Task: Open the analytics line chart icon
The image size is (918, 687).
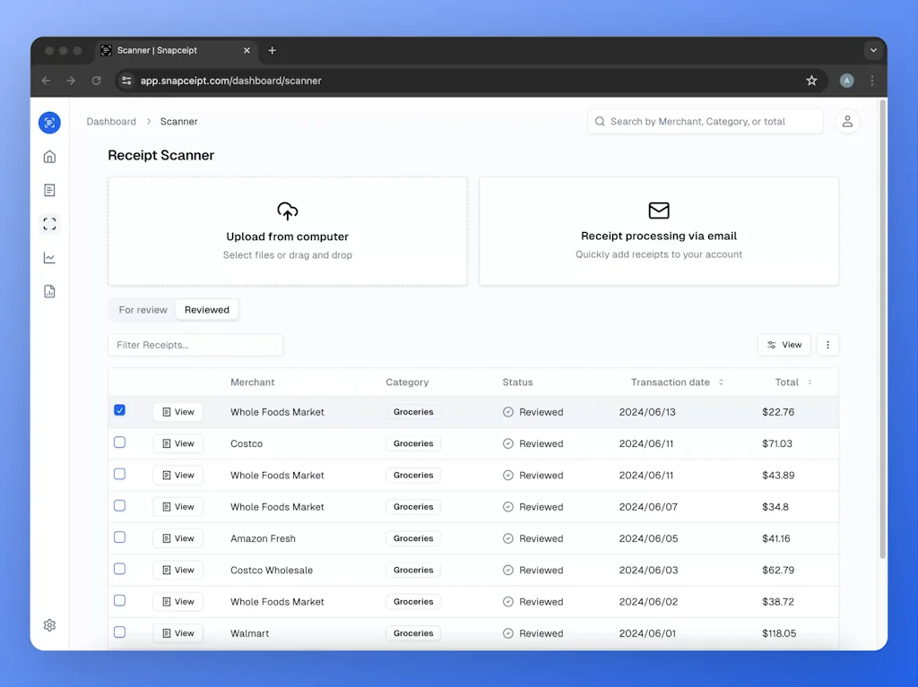Action: [x=49, y=258]
